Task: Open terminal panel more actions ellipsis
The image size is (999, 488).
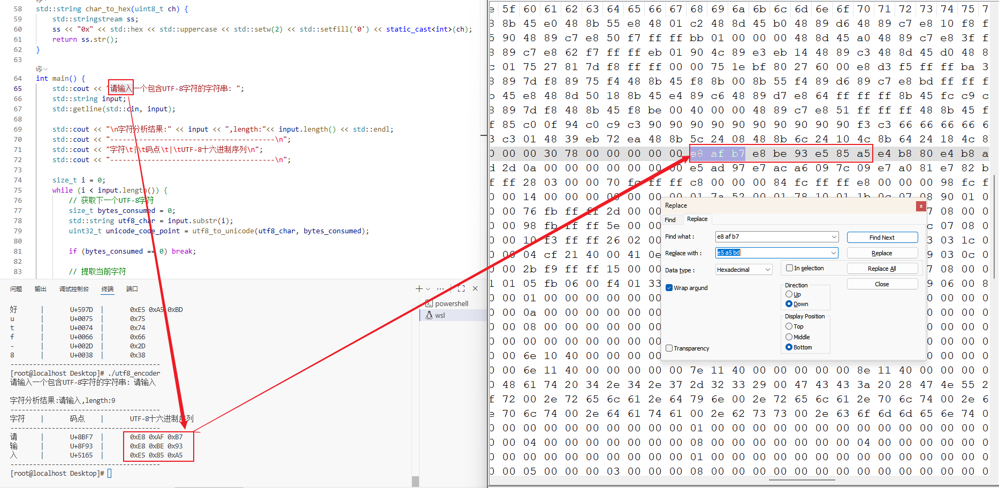Action: [x=440, y=288]
